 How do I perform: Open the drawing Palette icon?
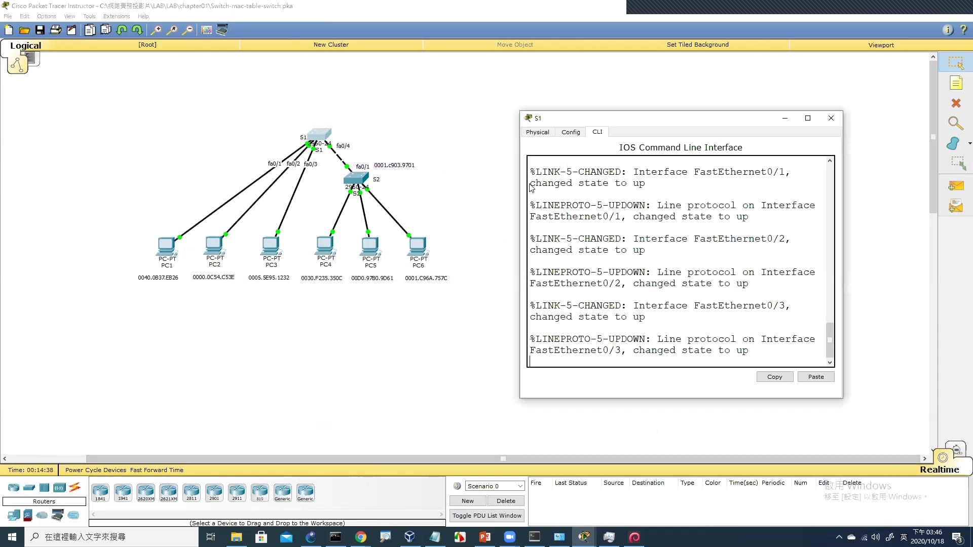(x=206, y=30)
